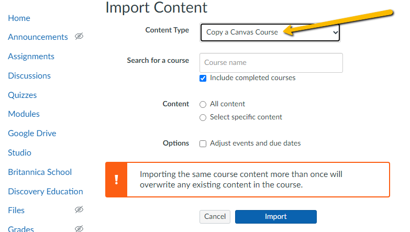Open Modules in the course menu
The height and width of the screenshot is (232, 410).
(x=24, y=114)
